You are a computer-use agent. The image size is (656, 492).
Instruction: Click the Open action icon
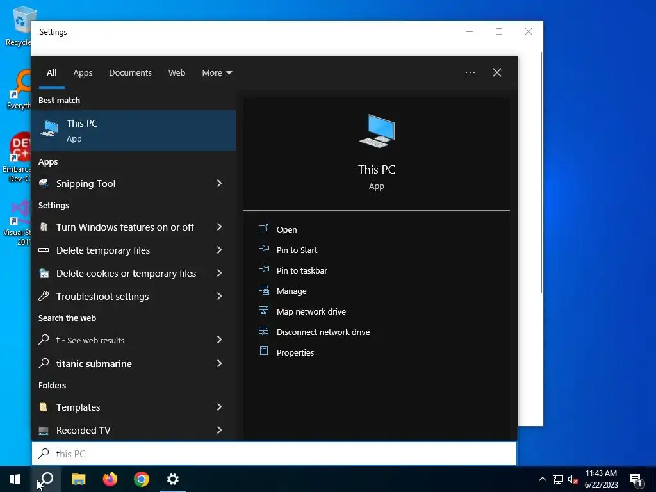(x=263, y=229)
